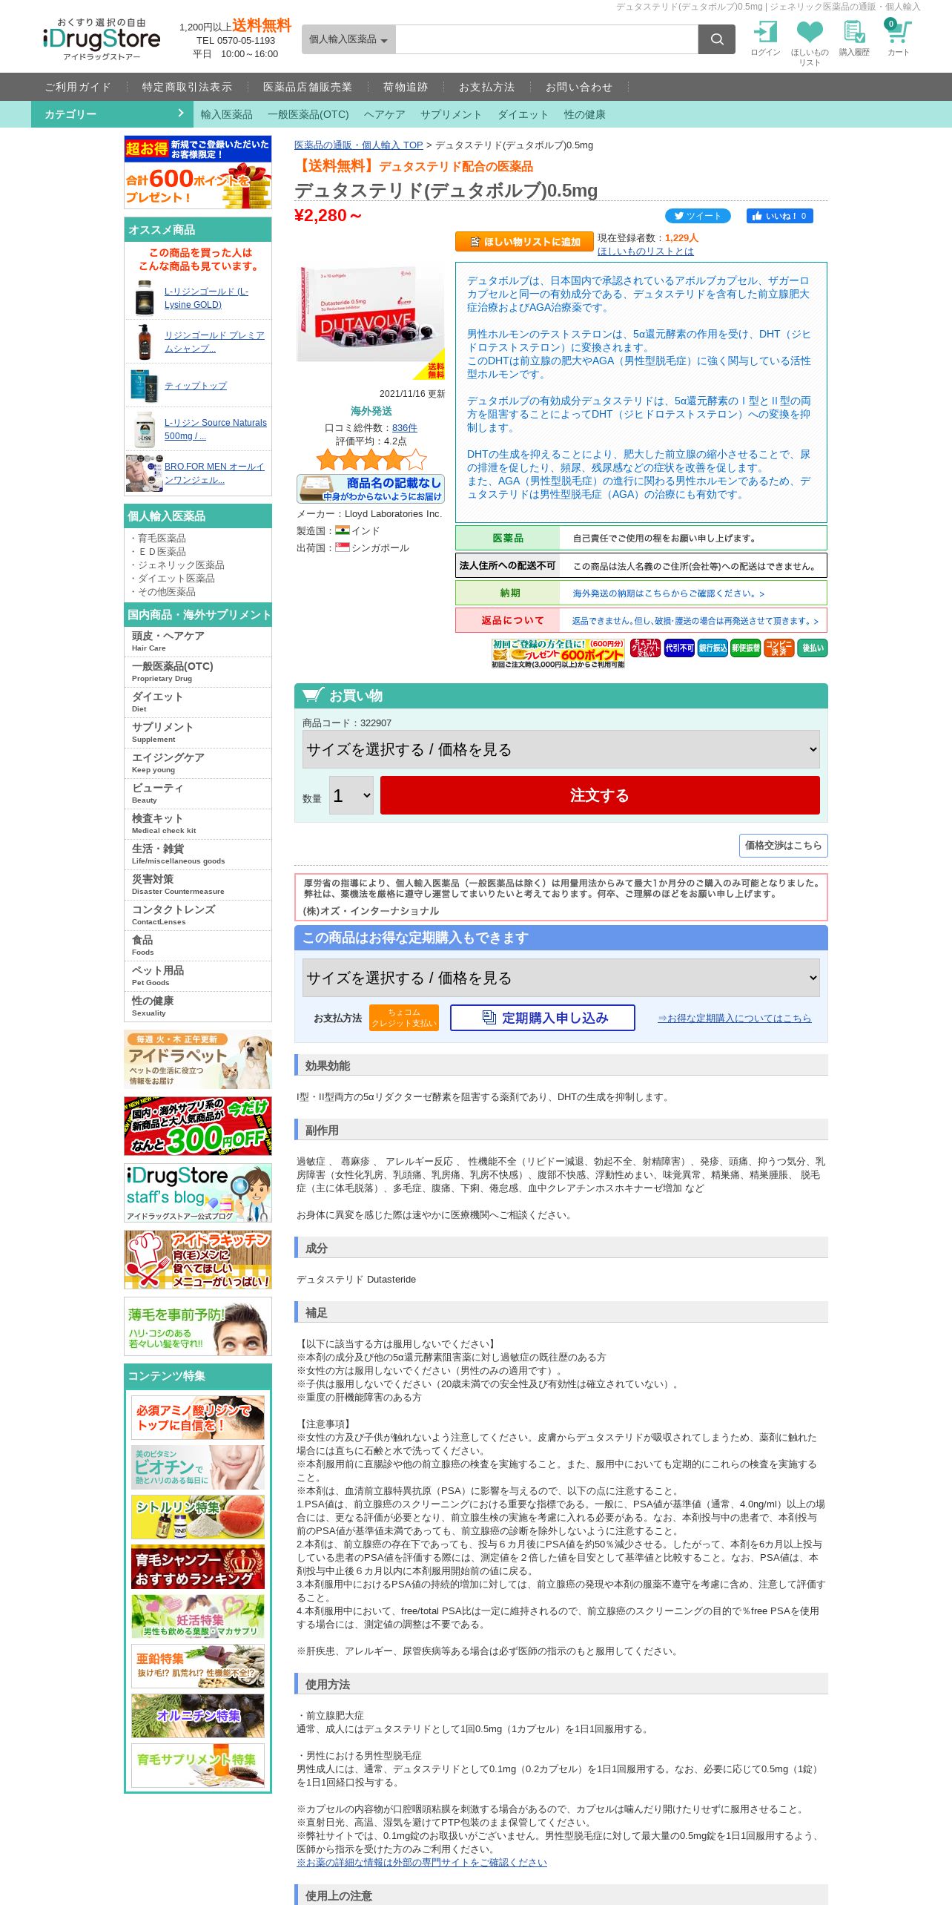Open the ビオチン feature banner
This screenshot has height=1905, width=952.
[198, 1467]
